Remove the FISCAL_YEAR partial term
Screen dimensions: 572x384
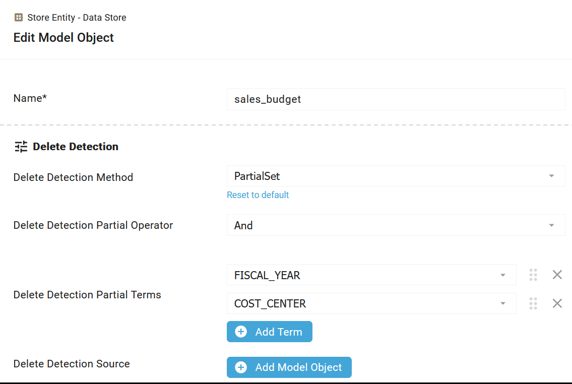pos(557,275)
